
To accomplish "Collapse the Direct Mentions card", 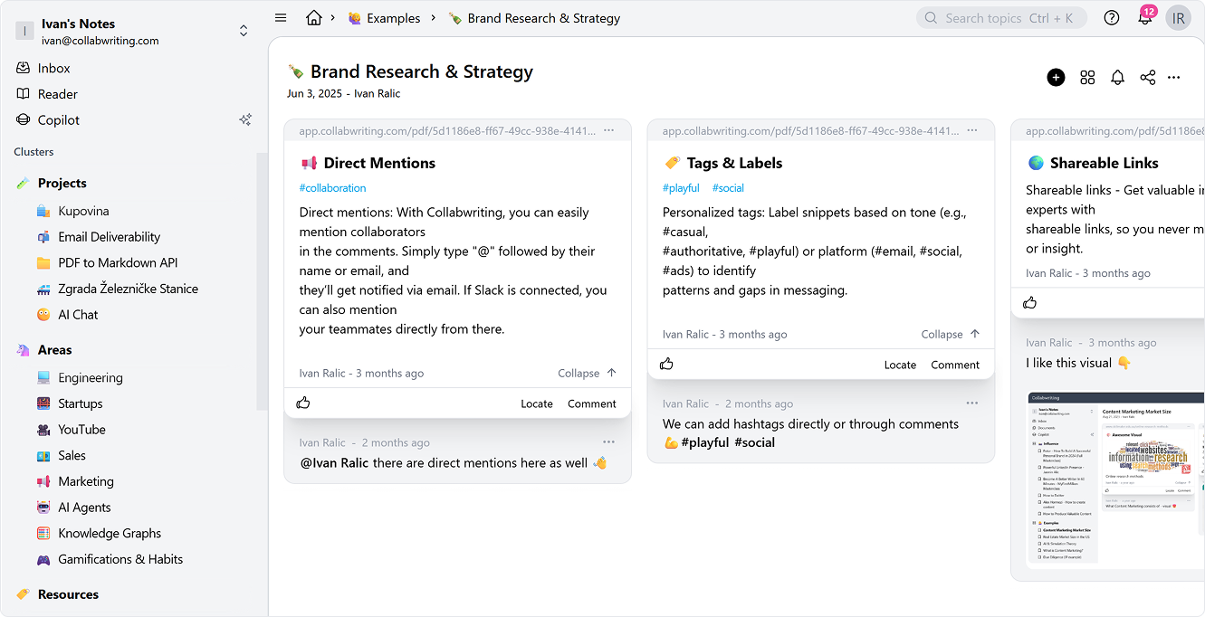I will coord(587,373).
